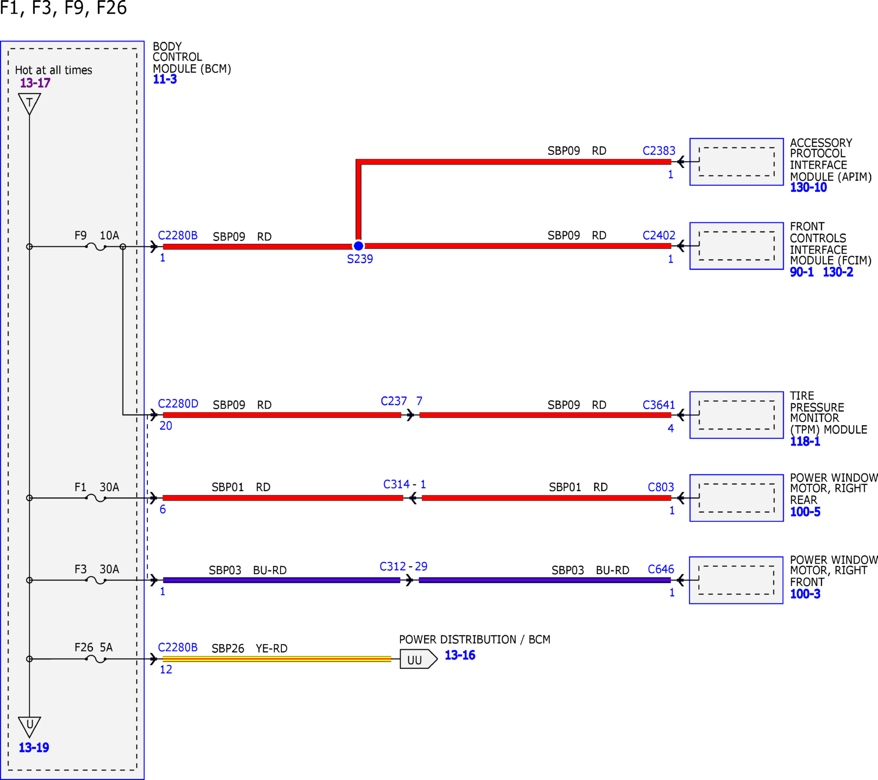Screen dimensions: 878x780
Task: Click the TPM module component box
Action: click(737, 415)
